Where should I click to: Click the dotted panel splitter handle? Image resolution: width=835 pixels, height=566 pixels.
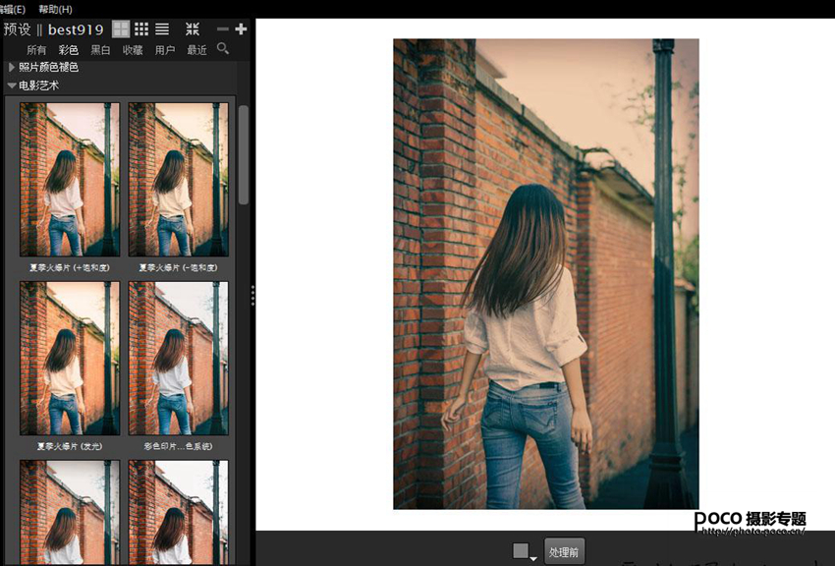pos(252,296)
